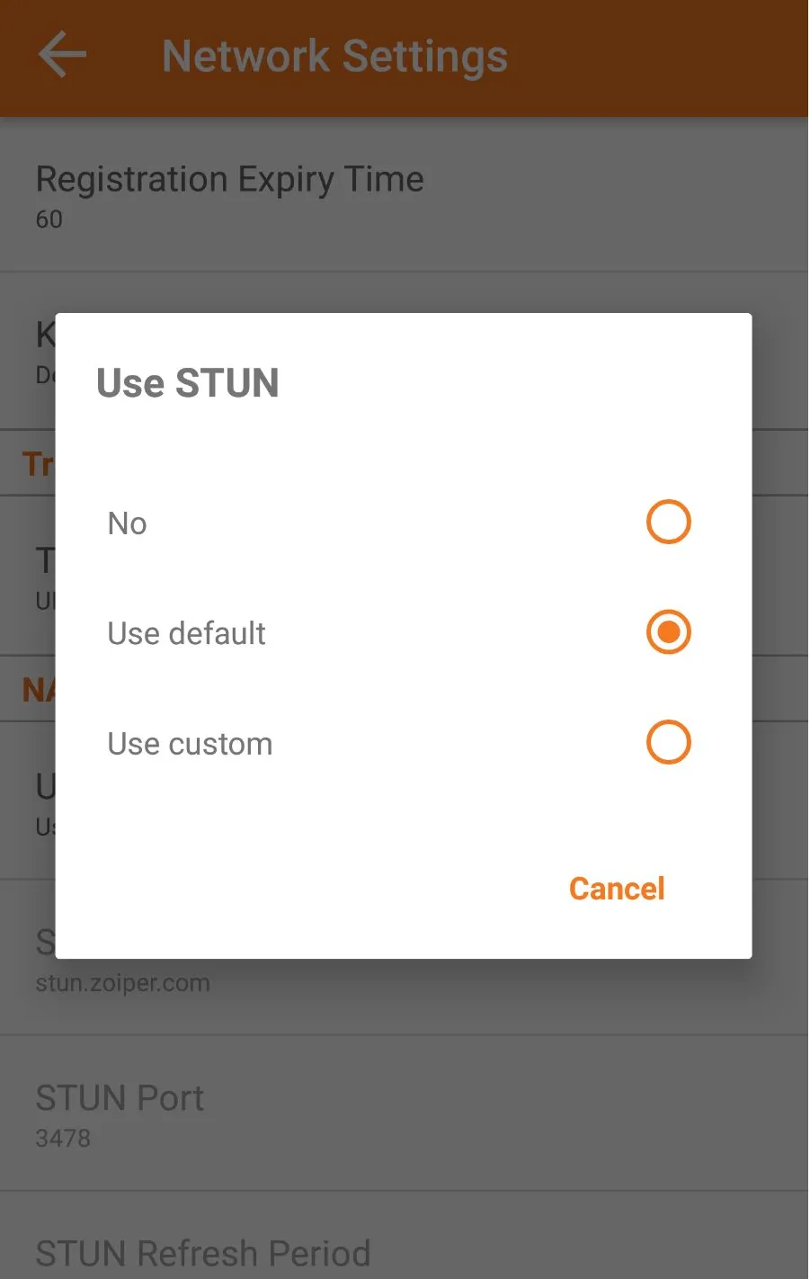This screenshot has width=810, height=1279.
Task: Click the "Use default" option text
Action: pyautogui.click(x=186, y=633)
